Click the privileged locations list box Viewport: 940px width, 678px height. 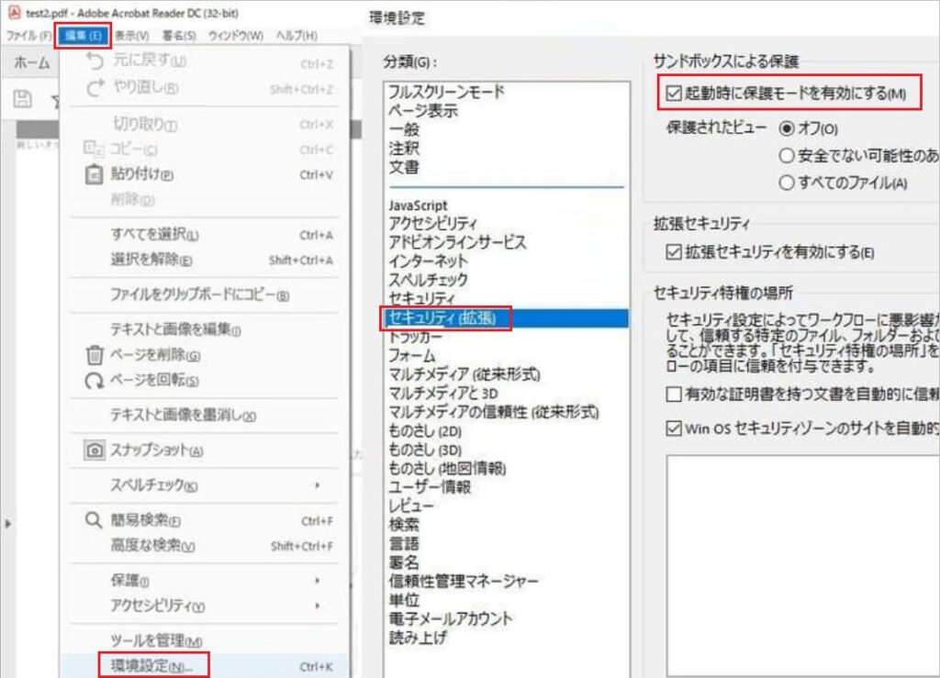(802, 566)
